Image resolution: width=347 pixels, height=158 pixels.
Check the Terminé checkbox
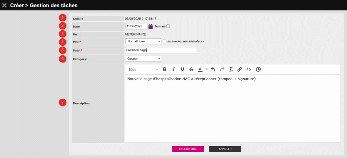pyautogui.click(x=168, y=26)
